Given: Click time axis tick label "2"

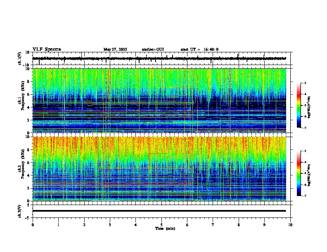Looking at the screenshot, I should pos(84,225).
